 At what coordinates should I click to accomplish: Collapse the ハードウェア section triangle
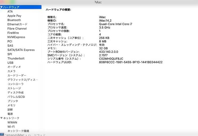[x=1, y=7]
